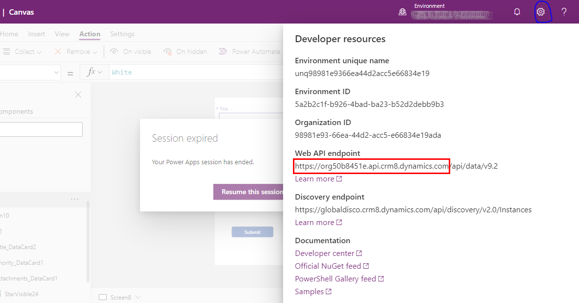The height and width of the screenshot is (303, 579).
Task: Click the notifications bell icon
Action: pos(517,12)
